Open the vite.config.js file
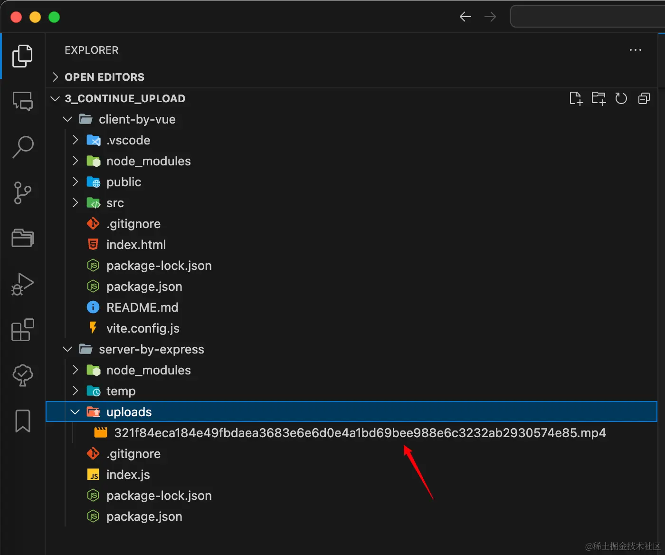 click(x=351, y=328)
